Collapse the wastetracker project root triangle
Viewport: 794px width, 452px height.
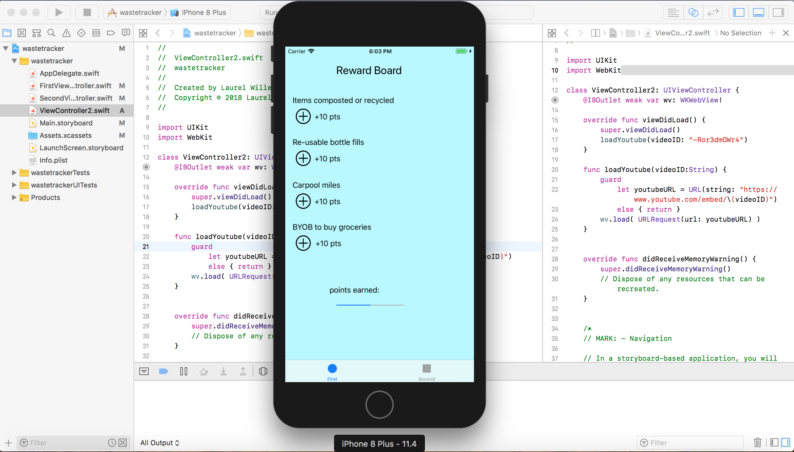click(x=6, y=48)
